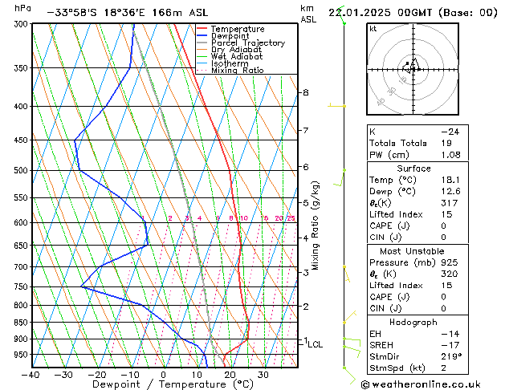
Task: Click the 'Most Unstable' section heading
Action: click(412, 251)
